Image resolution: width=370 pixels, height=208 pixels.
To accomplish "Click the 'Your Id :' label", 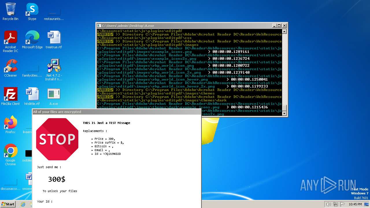I will [x=45, y=202].
